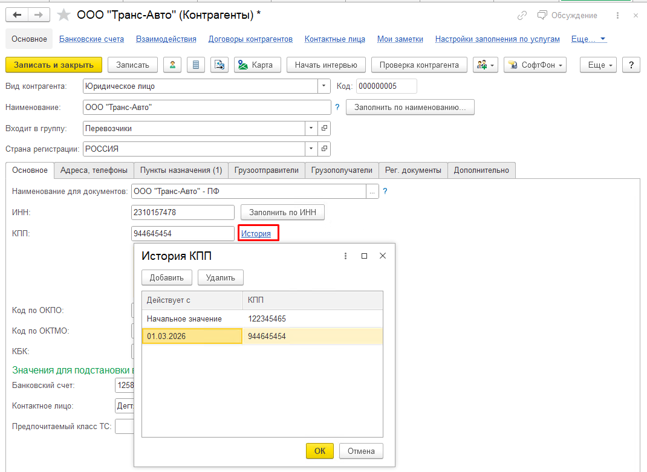Confirm the dialog with the OK button

pos(319,451)
